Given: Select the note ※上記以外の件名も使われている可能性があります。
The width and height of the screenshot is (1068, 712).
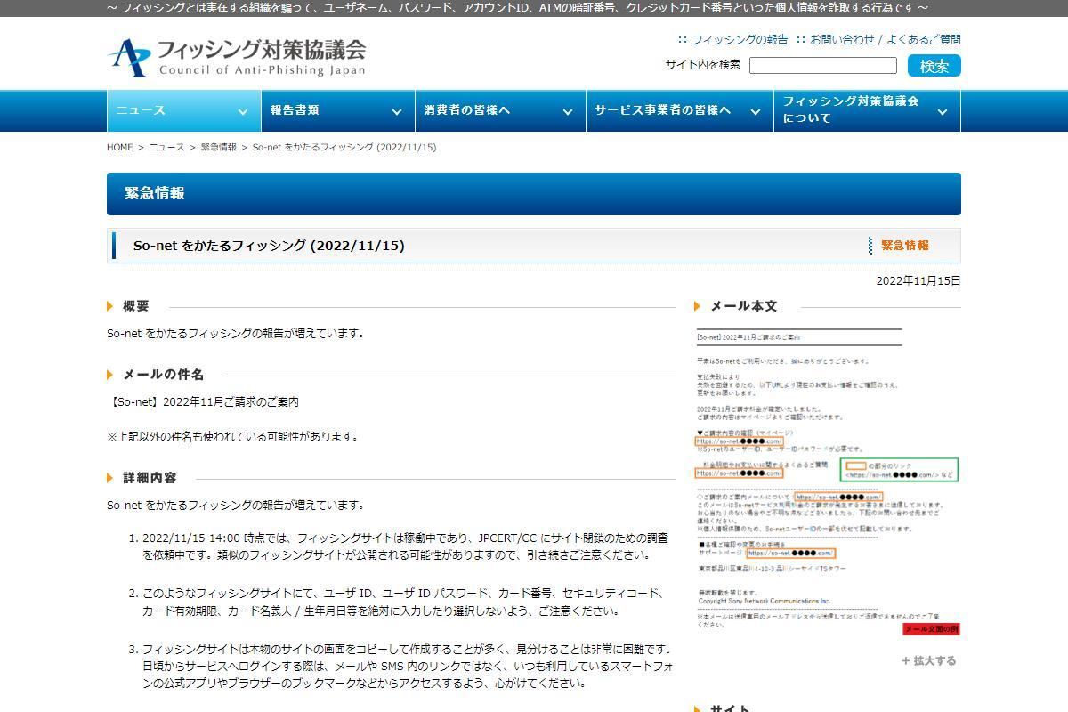Looking at the screenshot, I should (x=232, y=437).
